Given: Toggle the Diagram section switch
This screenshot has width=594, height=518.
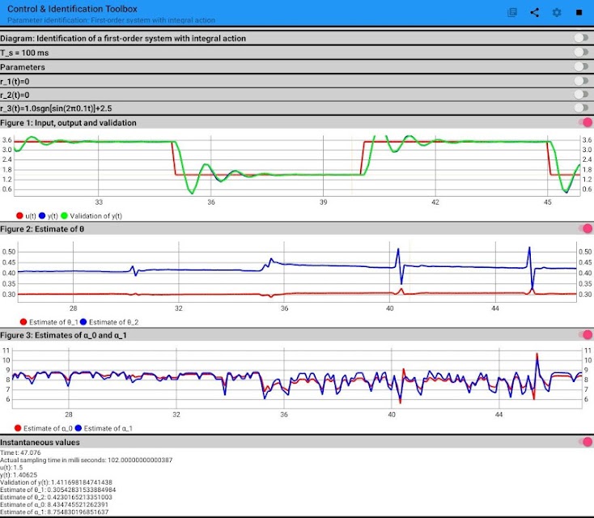Looking at the screenshot, I should tap(582, 37).
